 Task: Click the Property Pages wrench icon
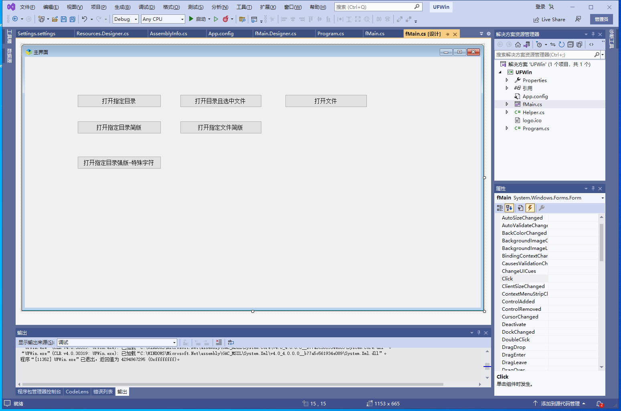[542, 208]
